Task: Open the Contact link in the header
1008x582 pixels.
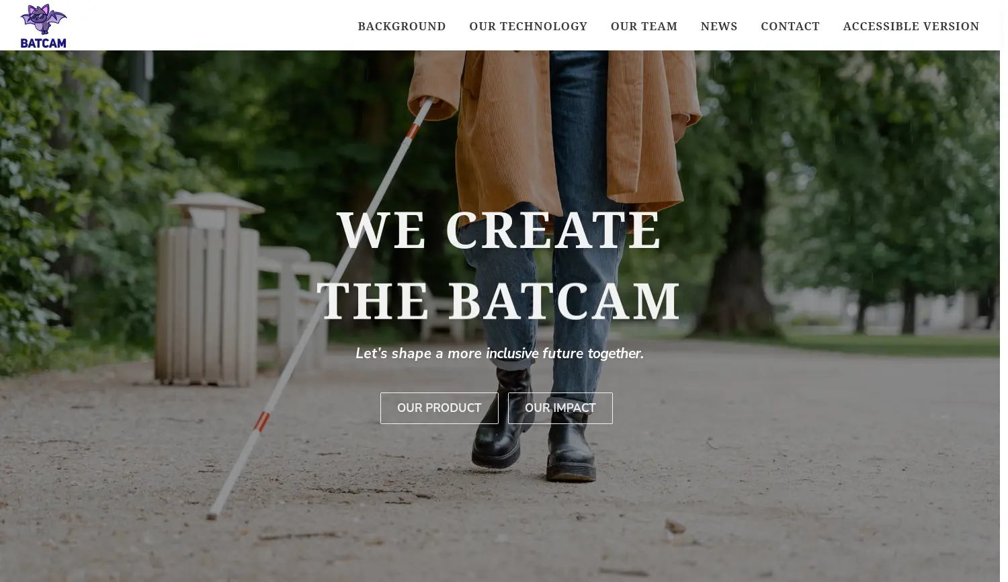Action: click(x=790, y=26)
